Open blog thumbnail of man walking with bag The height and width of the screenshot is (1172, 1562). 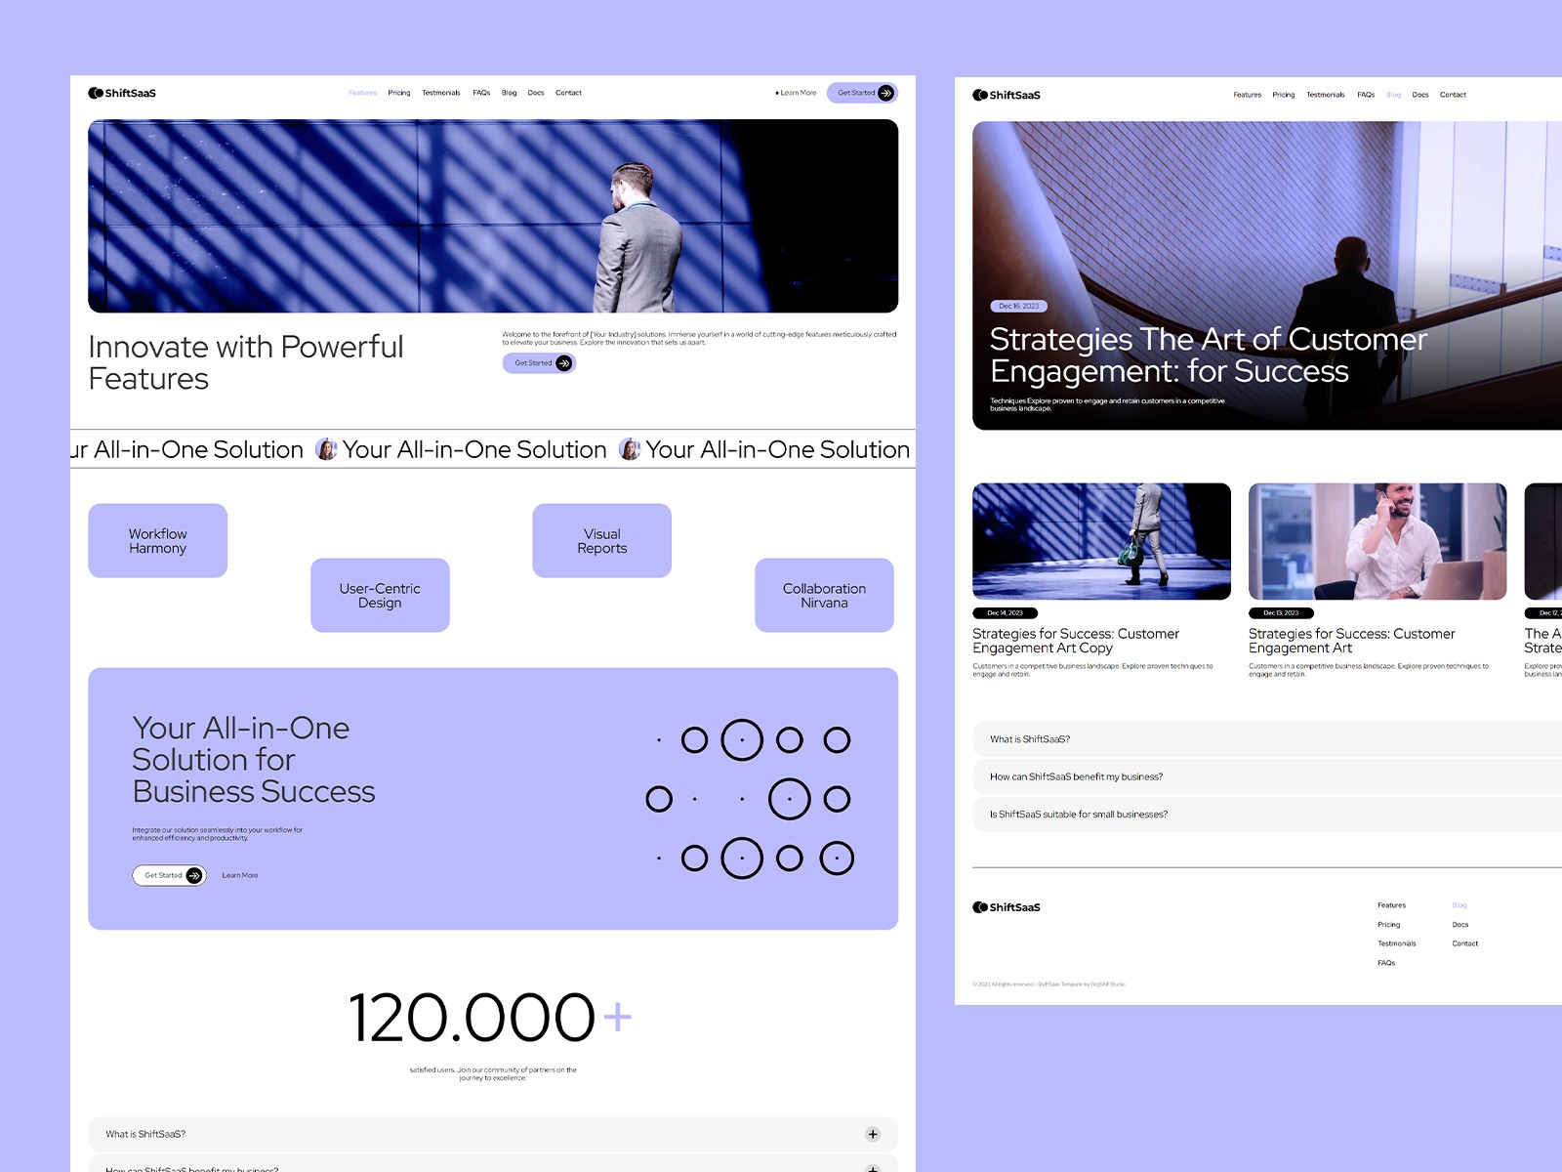pos(1102,541)
